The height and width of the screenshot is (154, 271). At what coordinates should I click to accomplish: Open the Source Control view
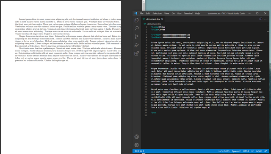point(136,36)
